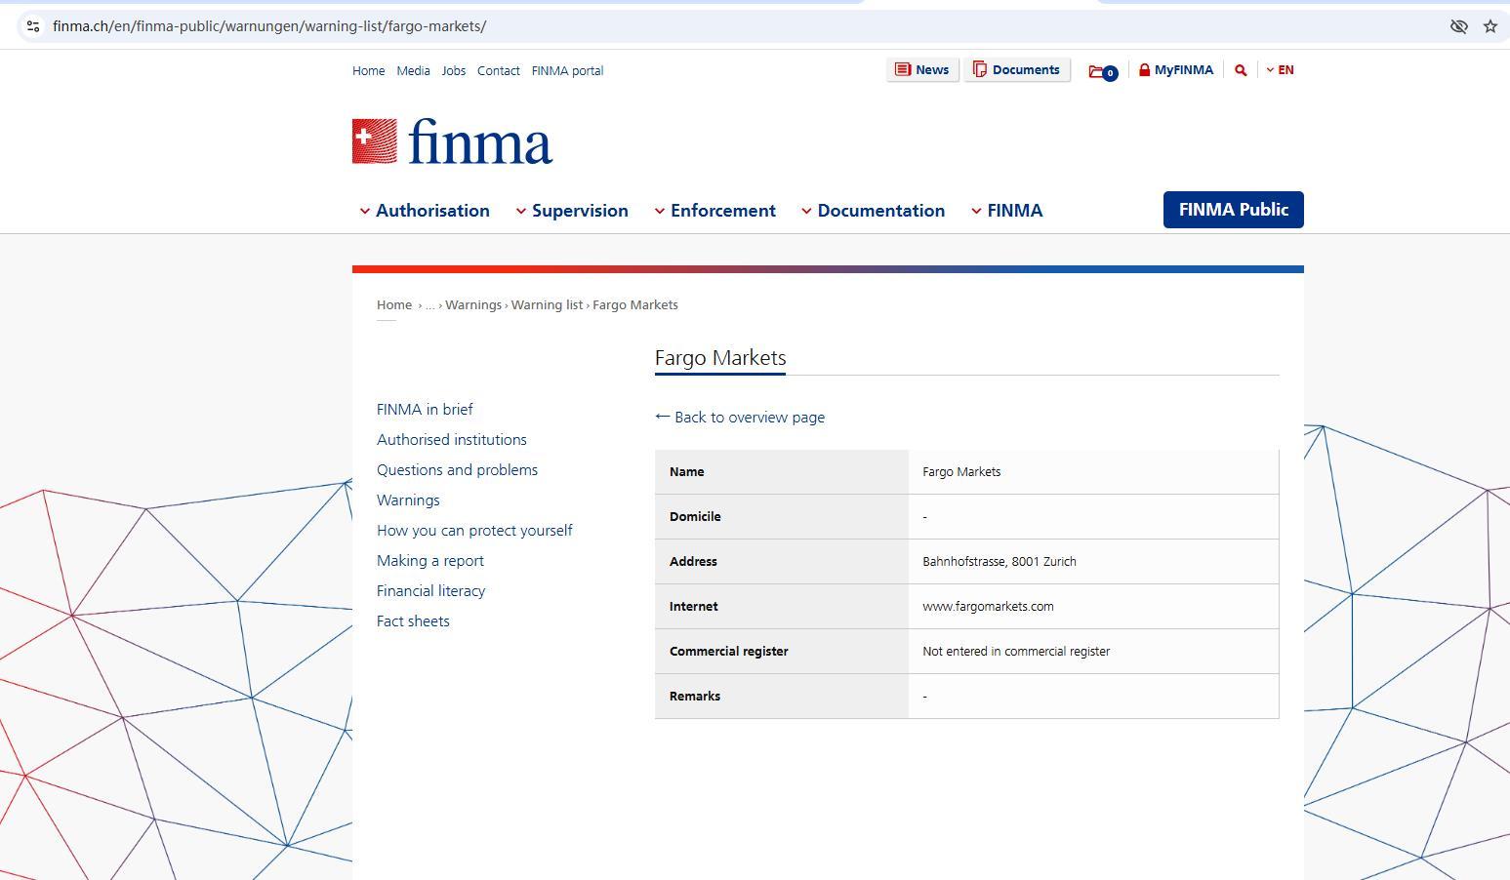Open Making a report sidebar item
The height and width of the screenshot is (880, 1510).
[x=430, y=561]
